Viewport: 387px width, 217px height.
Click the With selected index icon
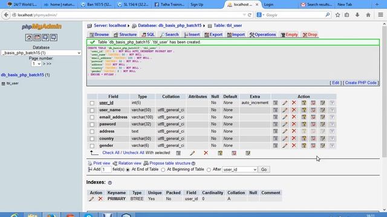coord(248,153)
